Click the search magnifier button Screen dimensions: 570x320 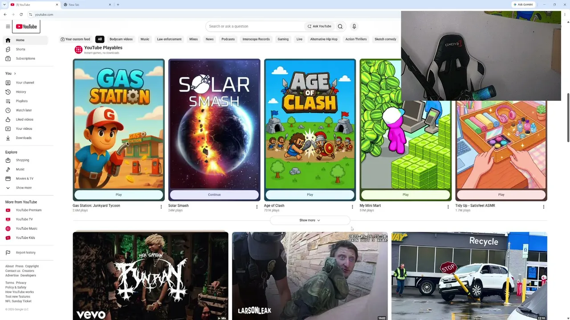click(x=340, y=27)
